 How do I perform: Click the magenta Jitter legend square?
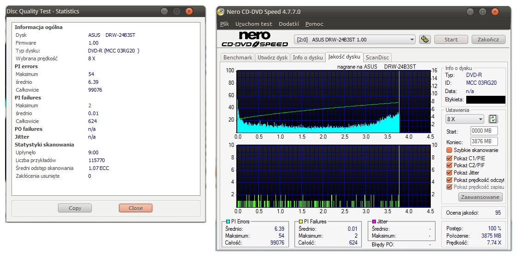[374, 222]
